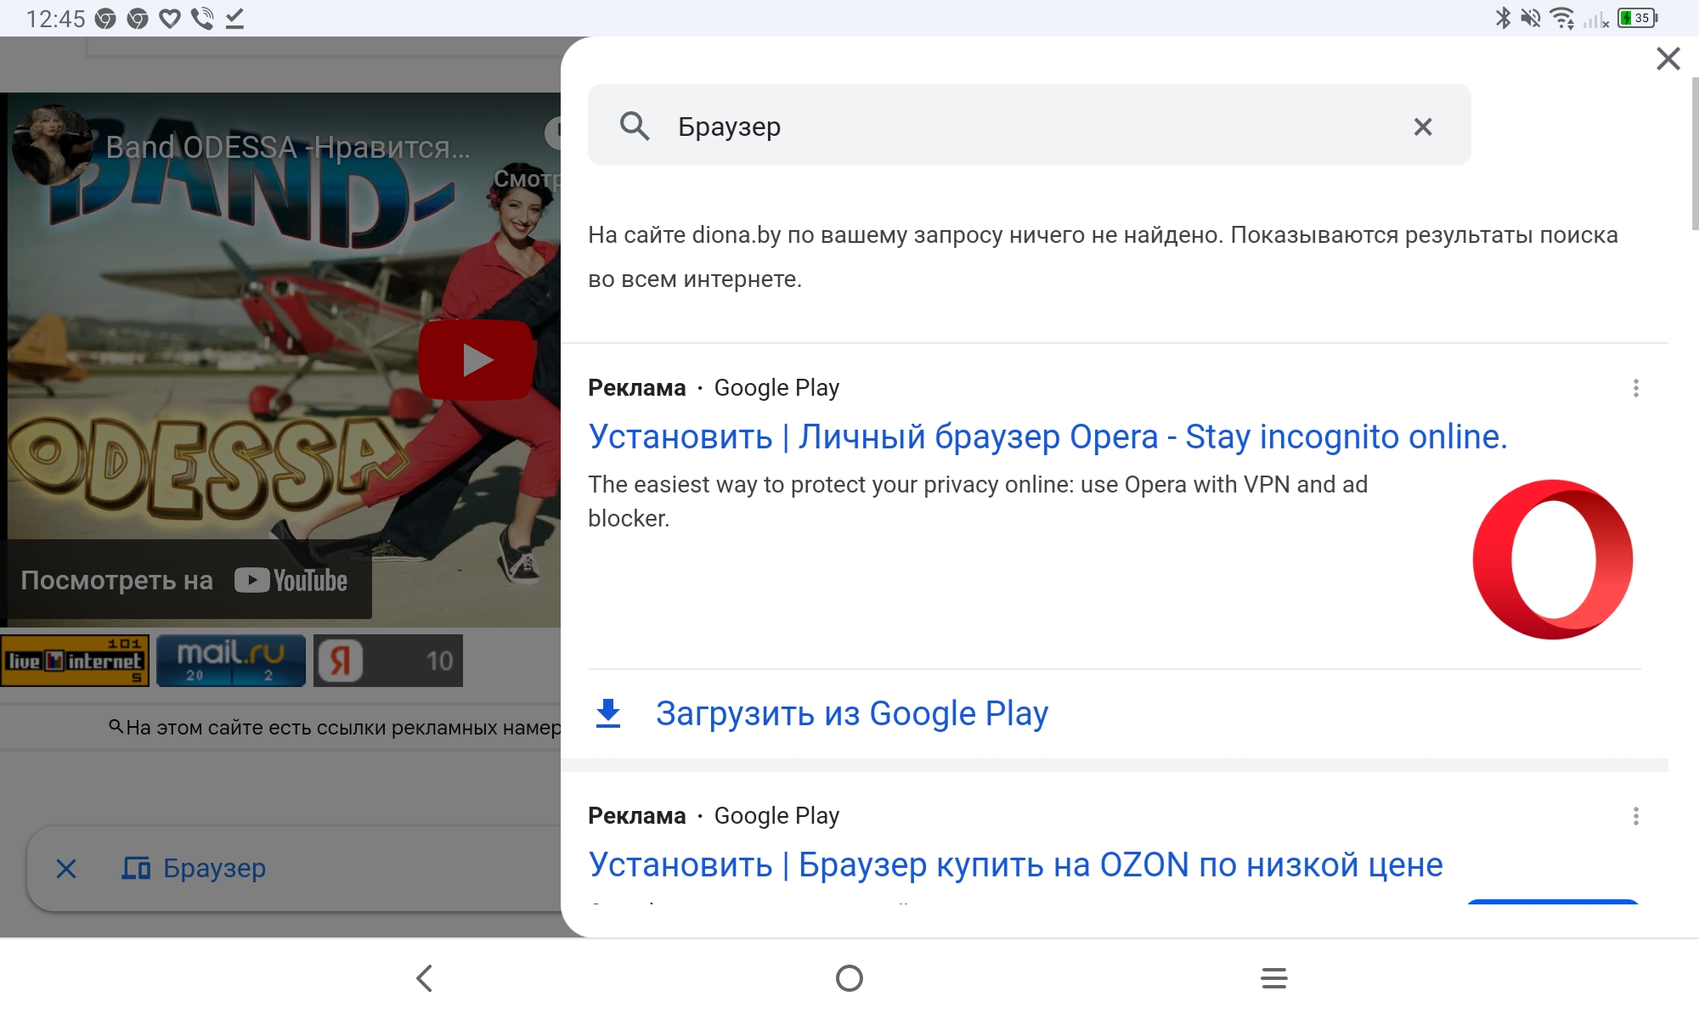This screenshot has height=1019, width=1699.
Task: Tap the red Opera logo image
Action: (1553, 560)
